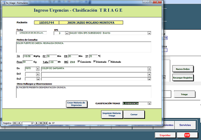Screen dimensions: 201x140
Task: Open the Servicios tab in background window
Action: tap(185, 125)
